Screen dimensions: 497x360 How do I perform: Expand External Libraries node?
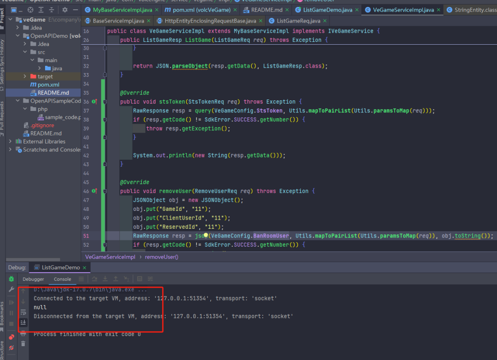(11, 141)
